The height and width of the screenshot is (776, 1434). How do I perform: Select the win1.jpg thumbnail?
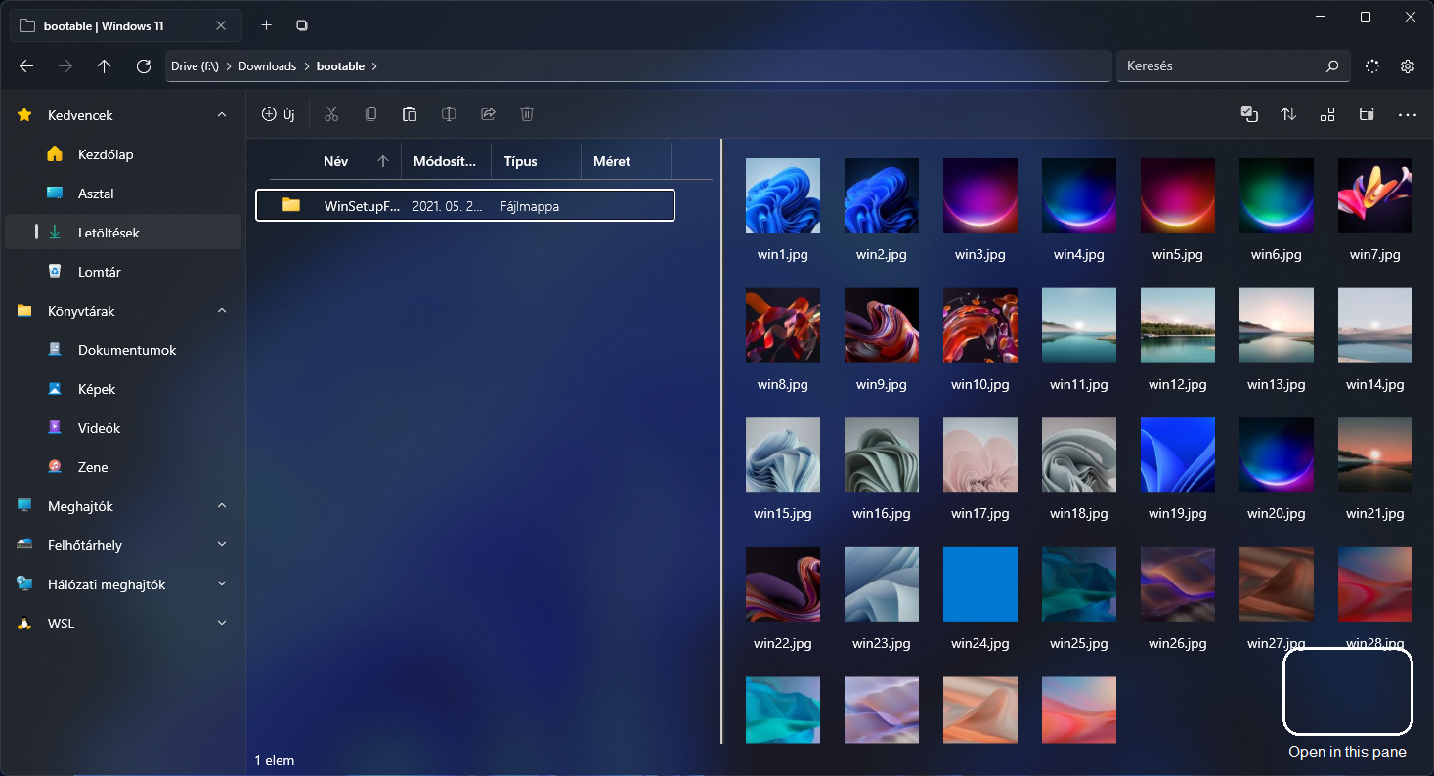(783, 195)
